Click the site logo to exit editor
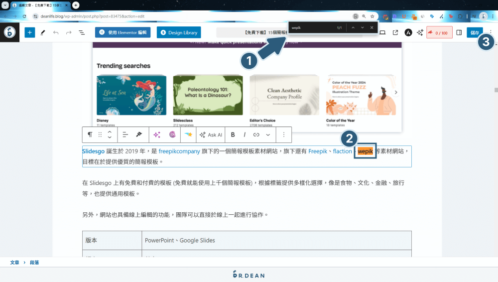 pos(9,32)
